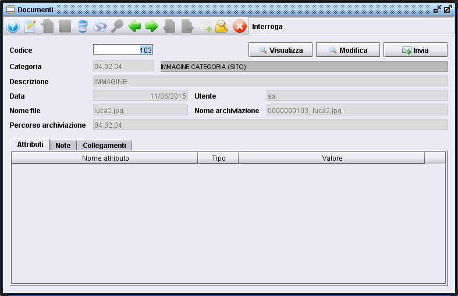Click the grey magnifier search icon
Viewport: 458px width, 296px height.
pos(117,27)
